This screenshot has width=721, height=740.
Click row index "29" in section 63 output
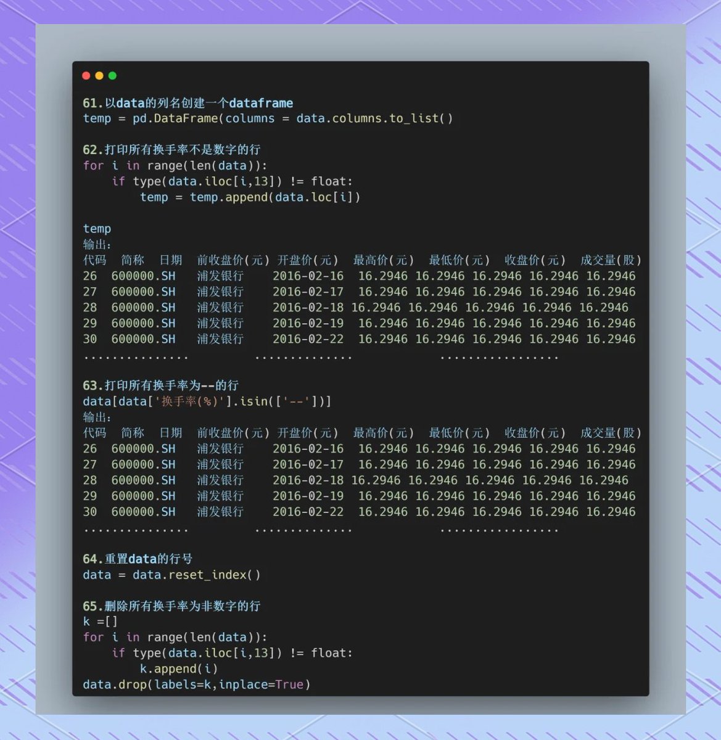pos(90,496)
